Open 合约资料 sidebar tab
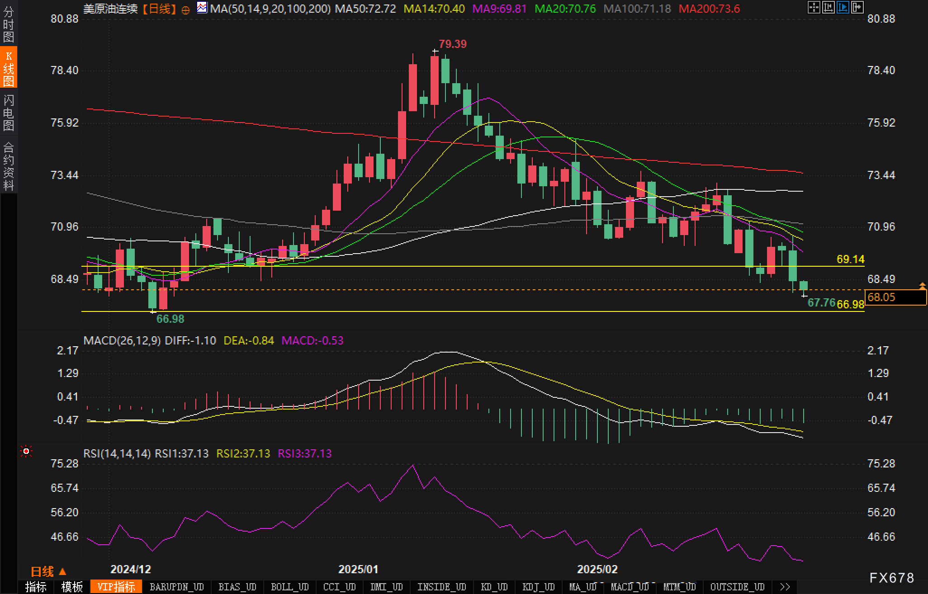The width and height of the screenshot is (928, 594). 9,166
